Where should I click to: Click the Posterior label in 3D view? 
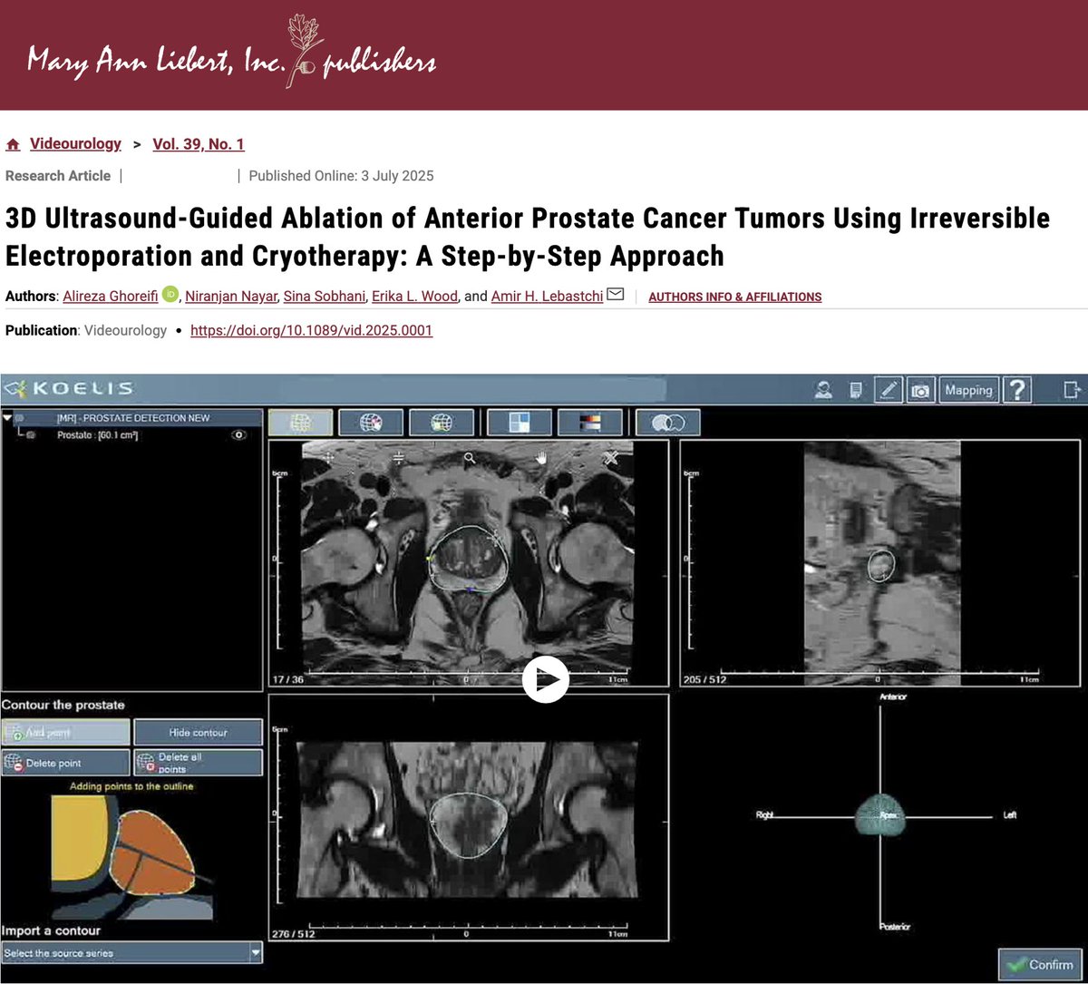pyautogui.click(x=895, y=927)
